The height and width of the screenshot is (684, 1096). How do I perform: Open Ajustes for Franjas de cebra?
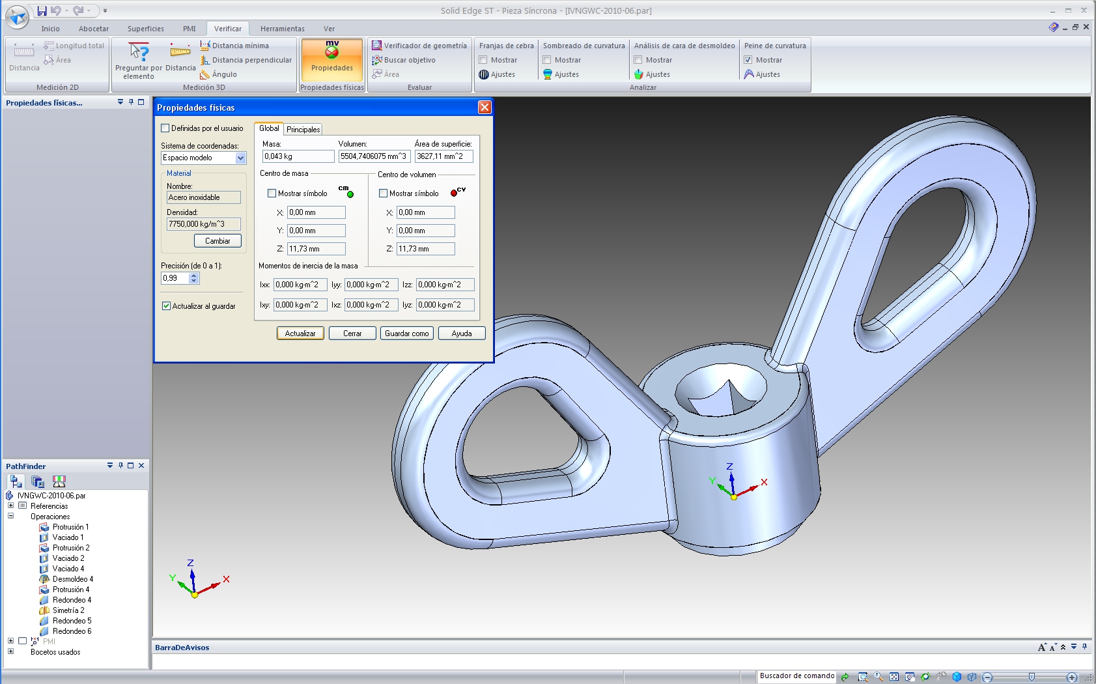[497, 74]
